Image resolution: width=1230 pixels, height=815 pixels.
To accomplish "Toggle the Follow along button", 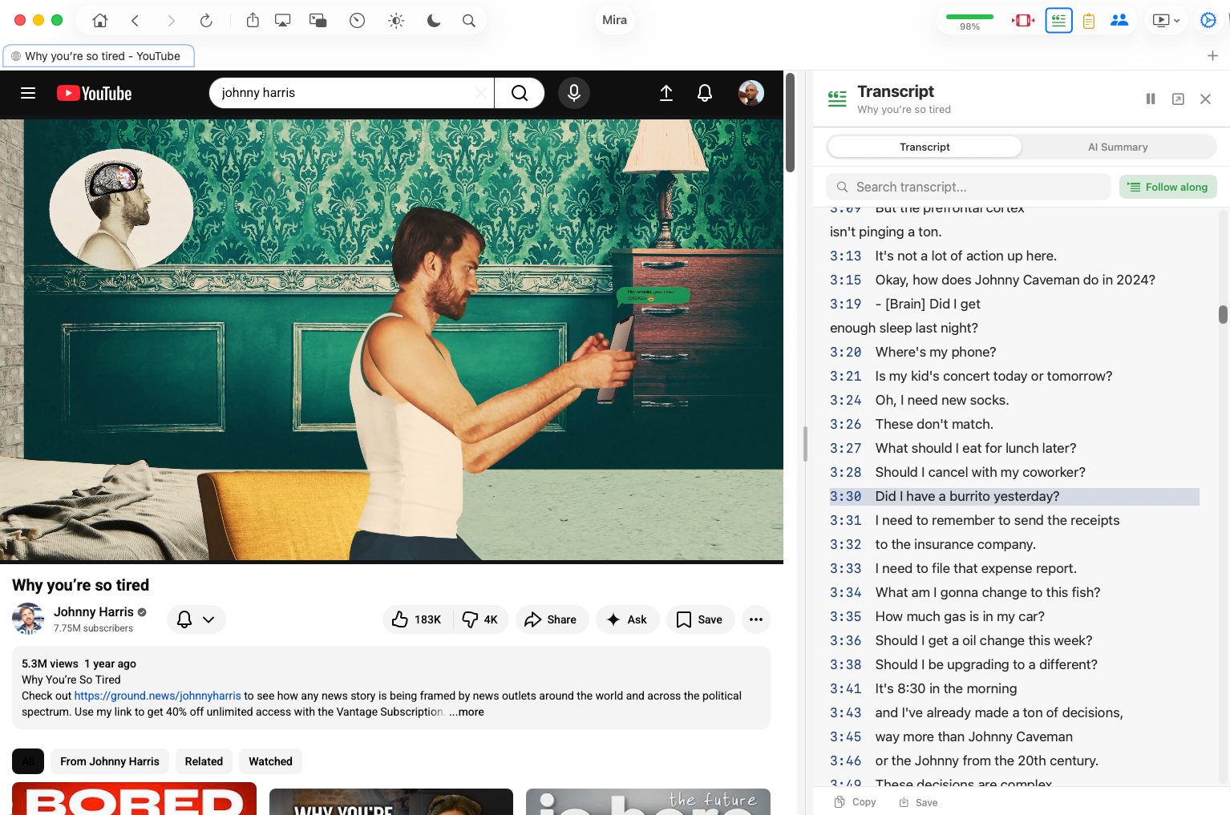I will click(1168, 187).
